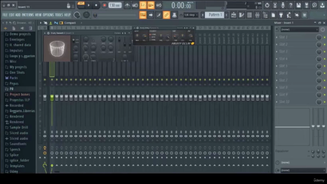Image resolution: width=327 pixels, height=184 pixels.
Task: Open the Mixer view icon
Action: pyautogui.click(x=258, y=15)
